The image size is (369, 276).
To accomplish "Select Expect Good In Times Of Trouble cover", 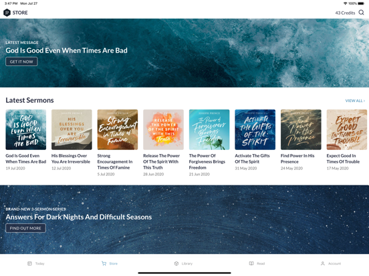I will click(x=347, y=129).
